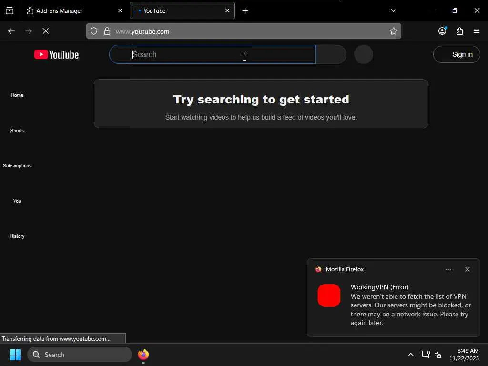Select the YouTube tab

182,10
